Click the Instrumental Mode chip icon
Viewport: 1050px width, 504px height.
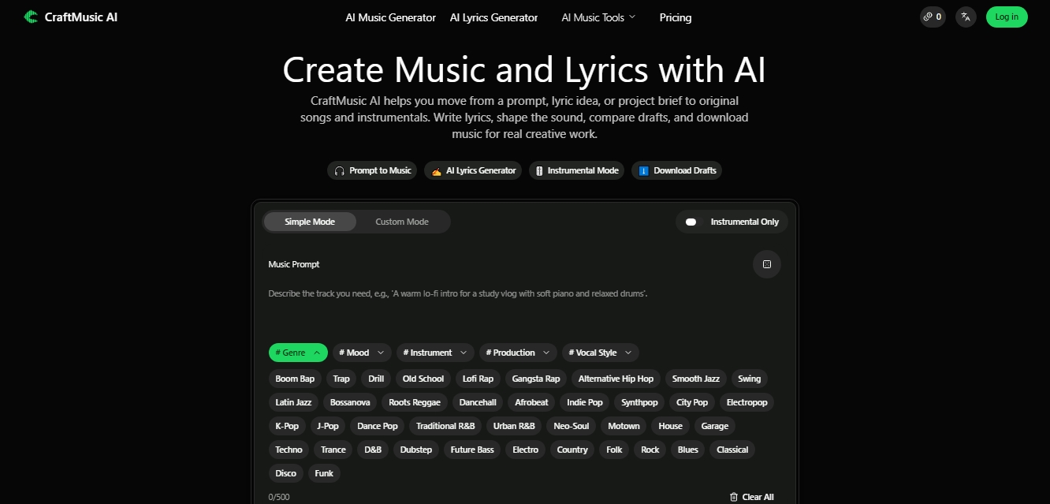[x=539, y=170]
